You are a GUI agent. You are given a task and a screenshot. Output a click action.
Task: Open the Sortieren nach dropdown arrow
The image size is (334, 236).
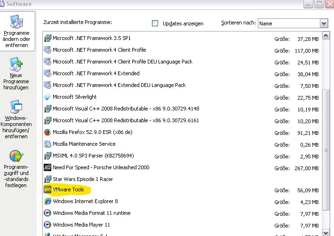(x=324, y=23)
